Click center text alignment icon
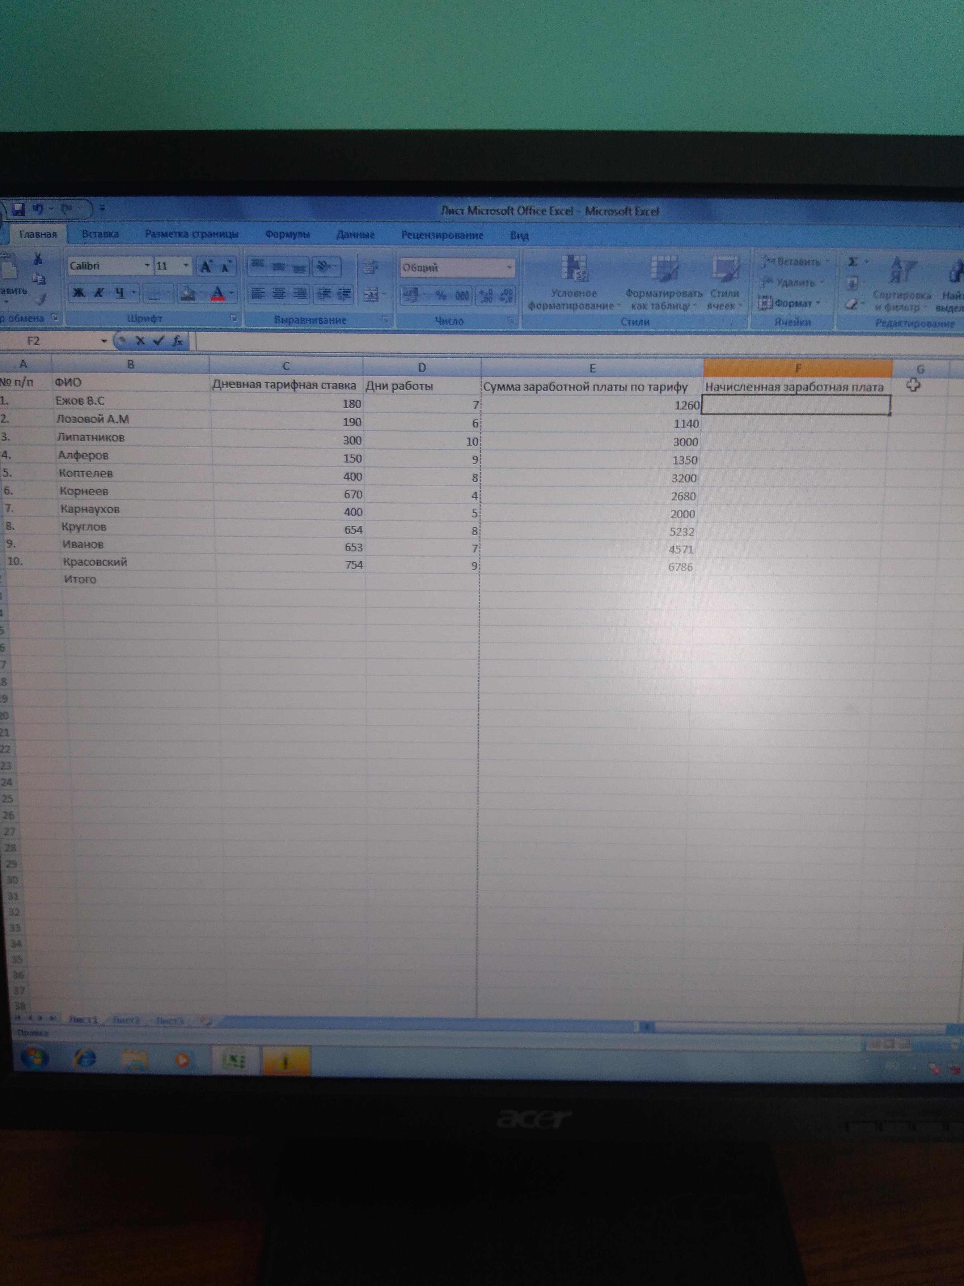 tap(279, 294)
